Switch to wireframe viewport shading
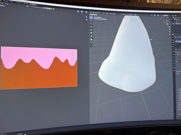Viewport: 181px width, 135px height. click(x=164, y=15)
